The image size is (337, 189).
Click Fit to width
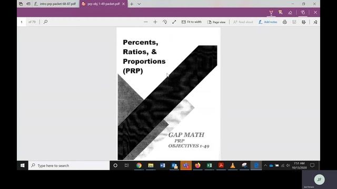pos(192,22)
